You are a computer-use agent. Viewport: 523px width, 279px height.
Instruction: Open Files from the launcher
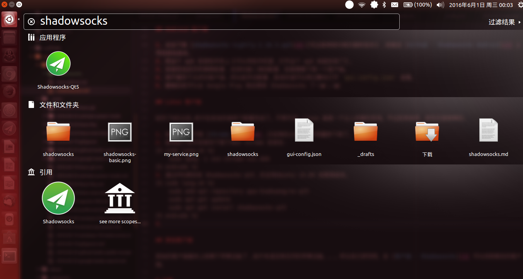coord(9,38)
